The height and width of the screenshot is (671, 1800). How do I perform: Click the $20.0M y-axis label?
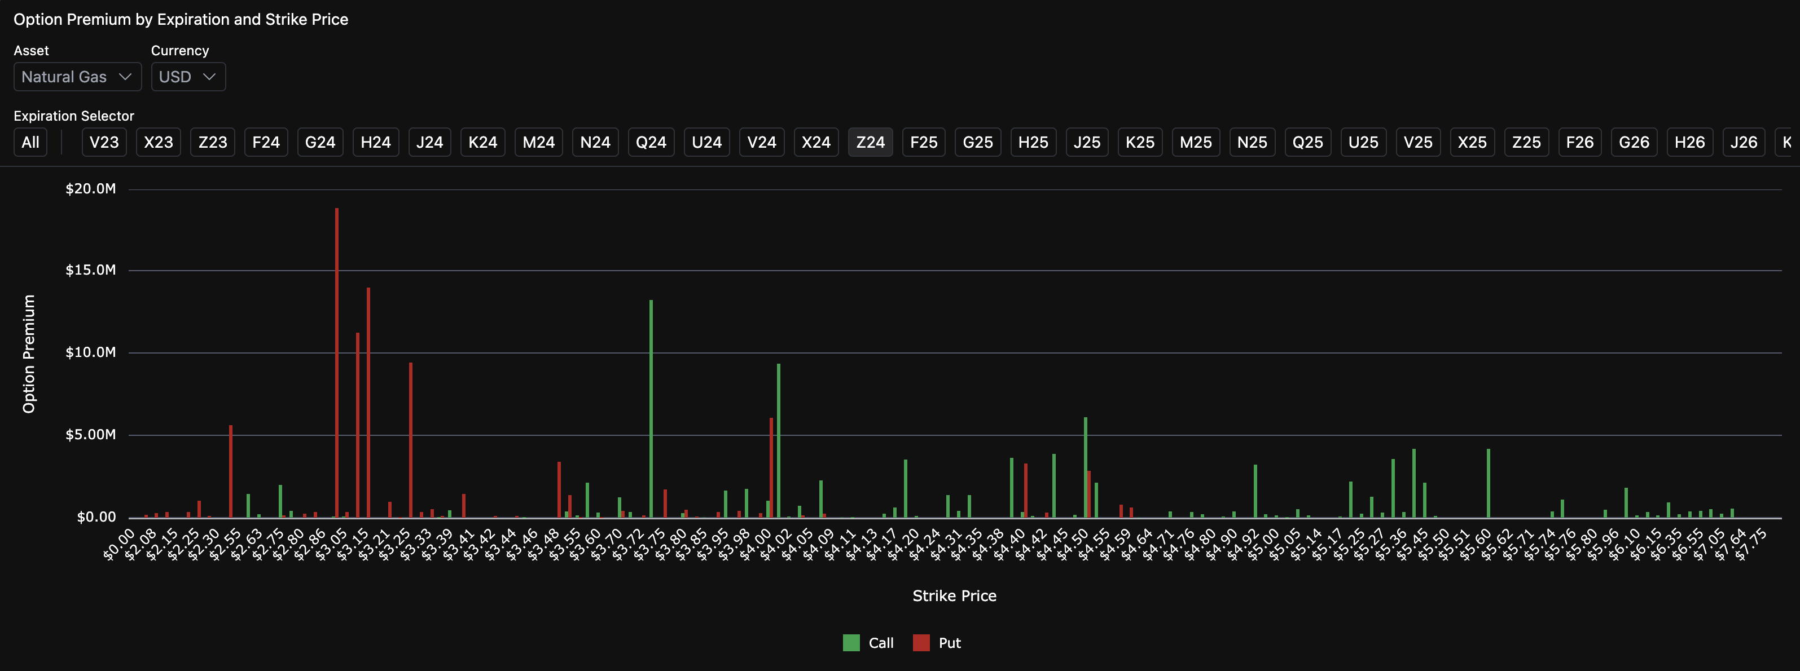91,189
